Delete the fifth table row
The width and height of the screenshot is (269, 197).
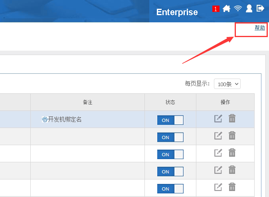click(x=232, y=187)
